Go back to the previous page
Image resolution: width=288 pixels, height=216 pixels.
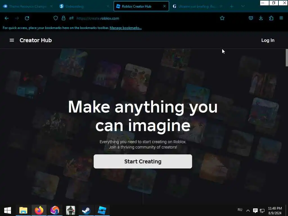tap(7, 18)
